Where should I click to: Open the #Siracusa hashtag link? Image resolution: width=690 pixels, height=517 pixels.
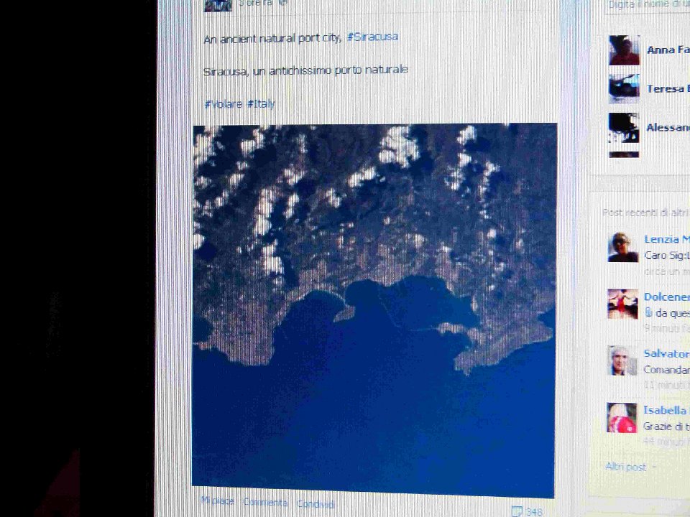tap(372, 37)
